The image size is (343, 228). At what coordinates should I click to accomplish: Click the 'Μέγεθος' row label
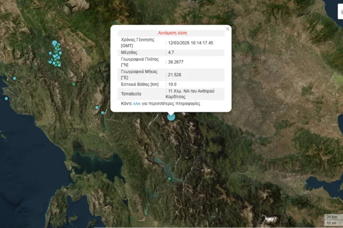pyautogui.click(x=130, y=53)
